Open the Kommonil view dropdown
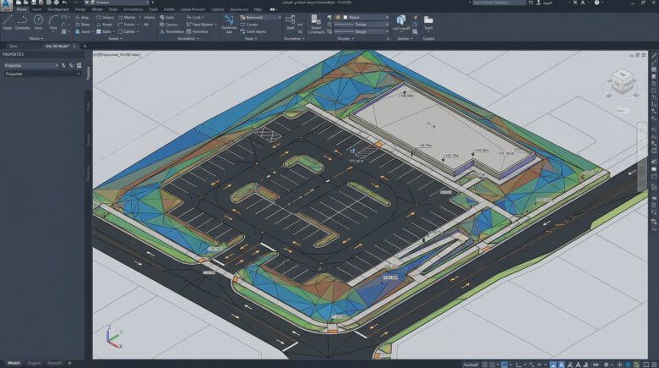The image size is (659, 368). tap(260, 17)
